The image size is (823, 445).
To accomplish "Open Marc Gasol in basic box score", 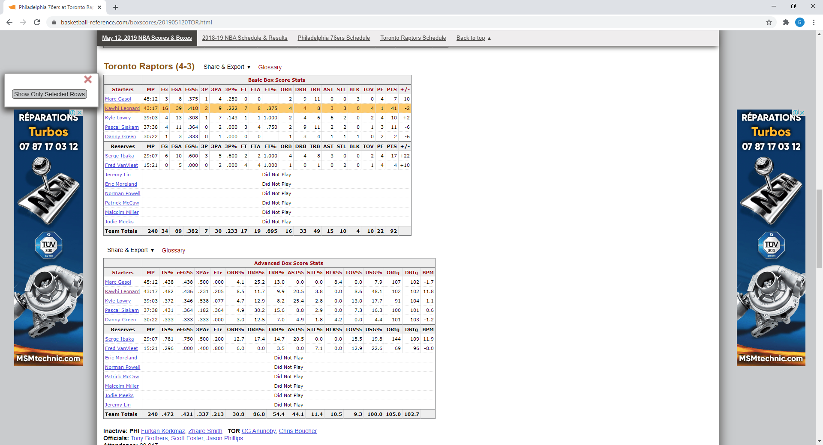I will click(118, 99).
